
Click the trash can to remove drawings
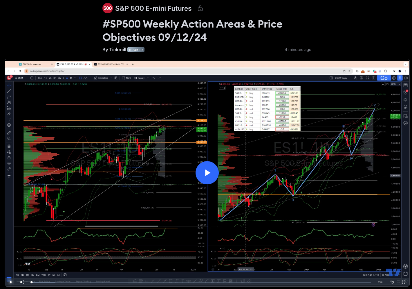click(9, 177)
